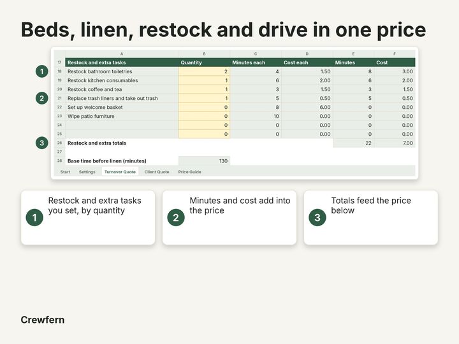Click the 'Minutes each' header cell
Screen dimensions: 459x344
pyautogui.click(x=256, y=62)
